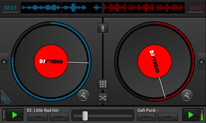Image resolution: width=206 pixels, height=123 pixels.
Task: Click the left deck time 02:27
Action: coord(10,8)
